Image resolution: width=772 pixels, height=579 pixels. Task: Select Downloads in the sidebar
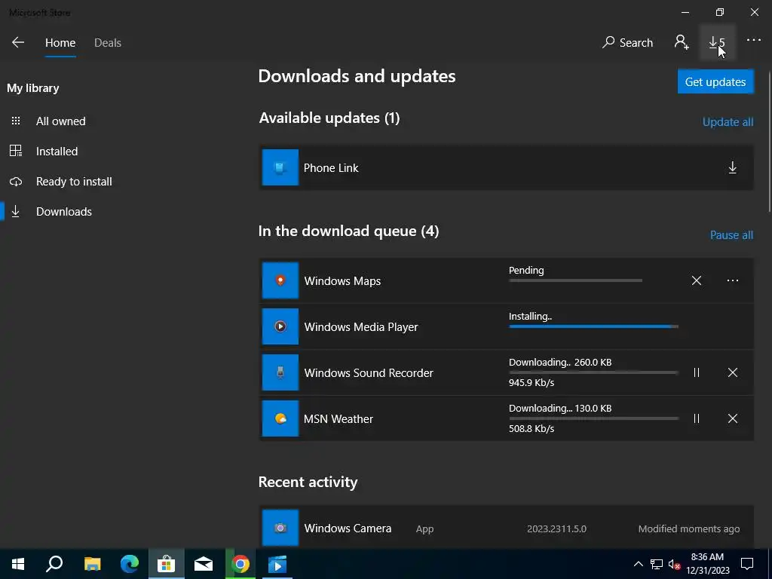[64, 212]
